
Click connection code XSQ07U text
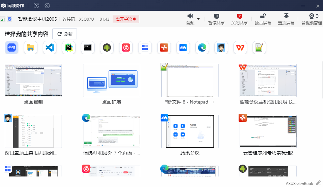pyautogui.click(x=86, y=19)
